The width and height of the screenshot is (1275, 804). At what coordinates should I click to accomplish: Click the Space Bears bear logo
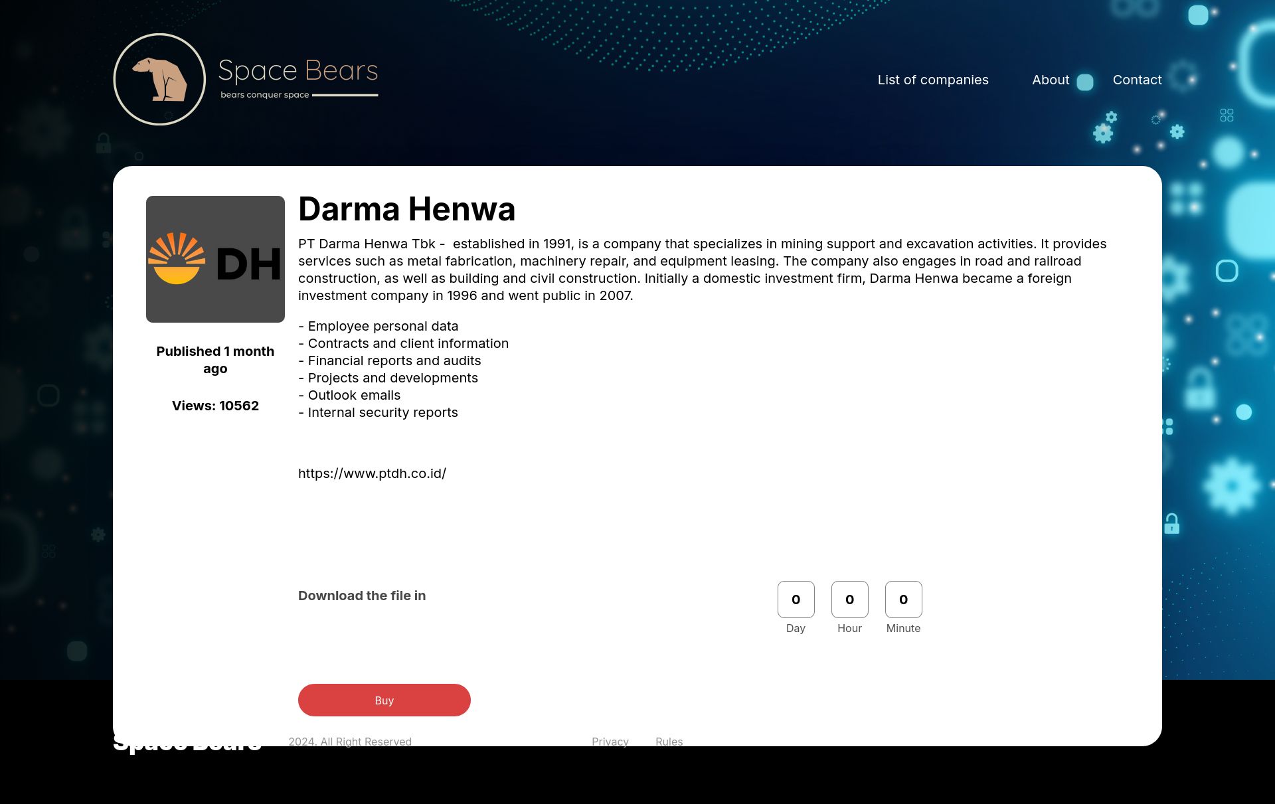[159, 79]
